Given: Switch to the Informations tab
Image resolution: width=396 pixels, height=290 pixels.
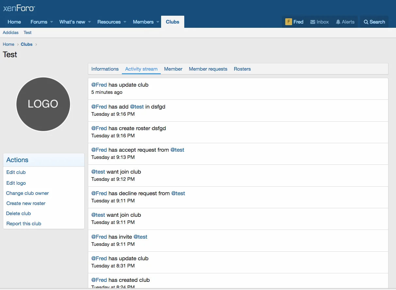Looking at the screenshot, I should click(105, 69).
